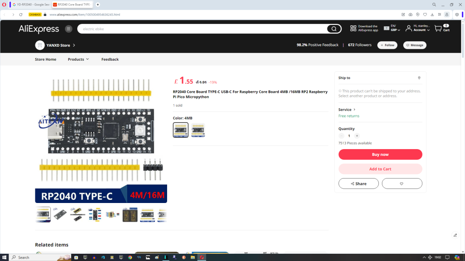
Task: Open the shopping cart icon
Action: click(438, 29)
